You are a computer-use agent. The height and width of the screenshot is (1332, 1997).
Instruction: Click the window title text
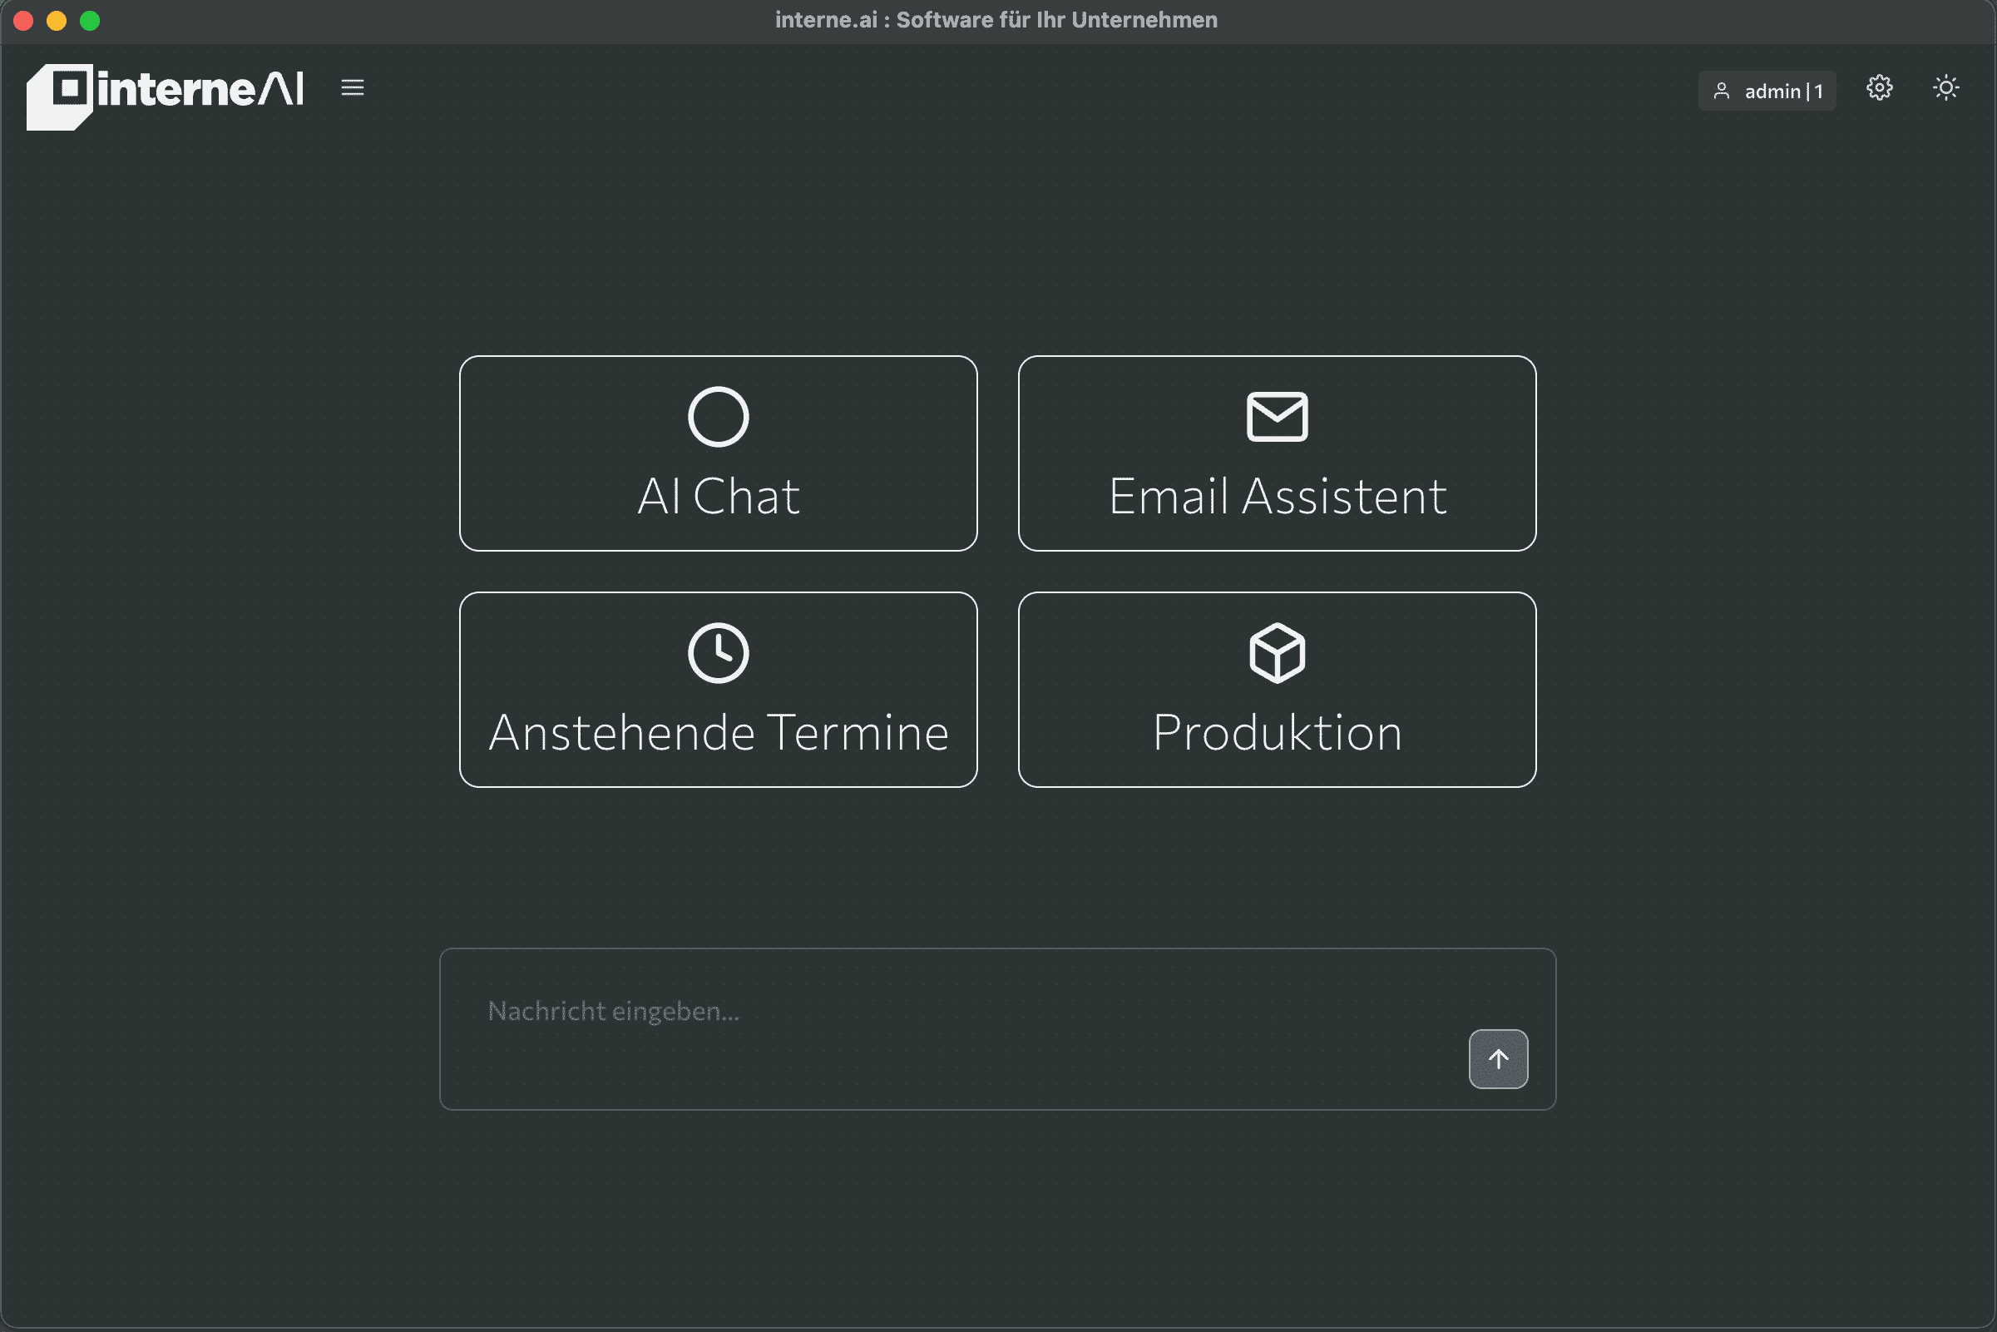996,19
